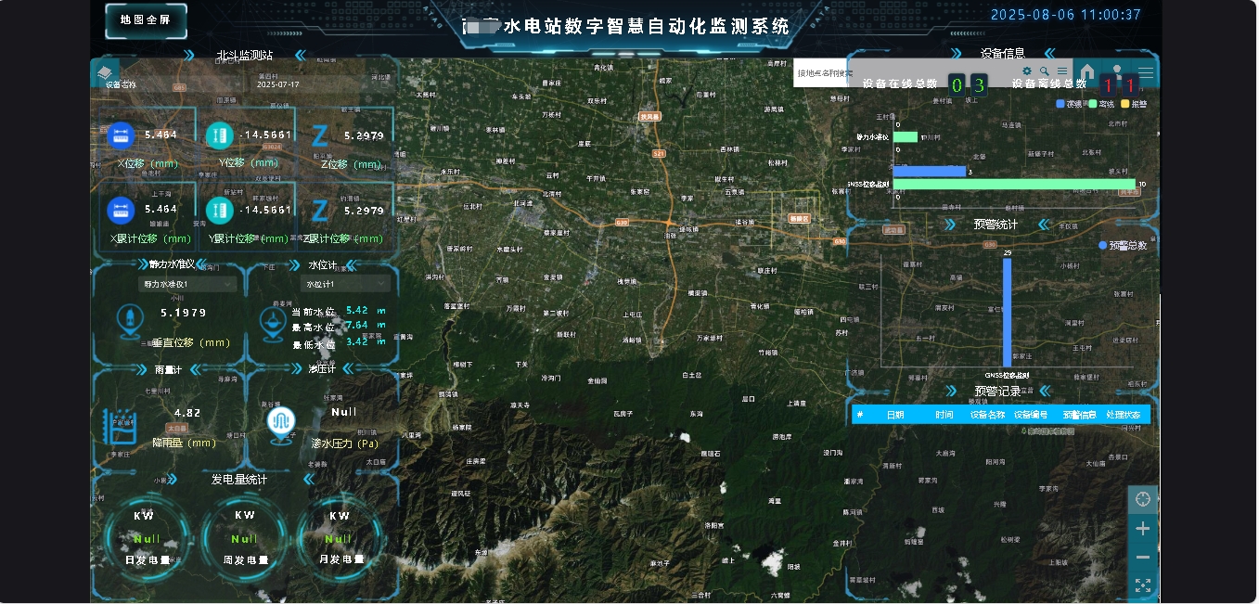Click the 地图全屏 map fullscreen button

point(146,20)
